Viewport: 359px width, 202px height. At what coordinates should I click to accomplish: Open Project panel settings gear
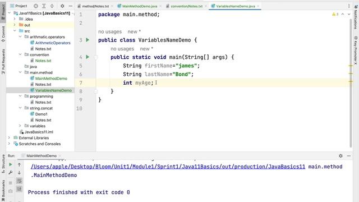(x=62, y=6)
